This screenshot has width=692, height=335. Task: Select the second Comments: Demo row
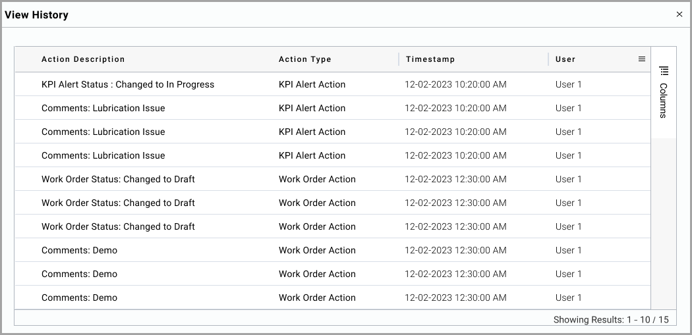point(333,274)
